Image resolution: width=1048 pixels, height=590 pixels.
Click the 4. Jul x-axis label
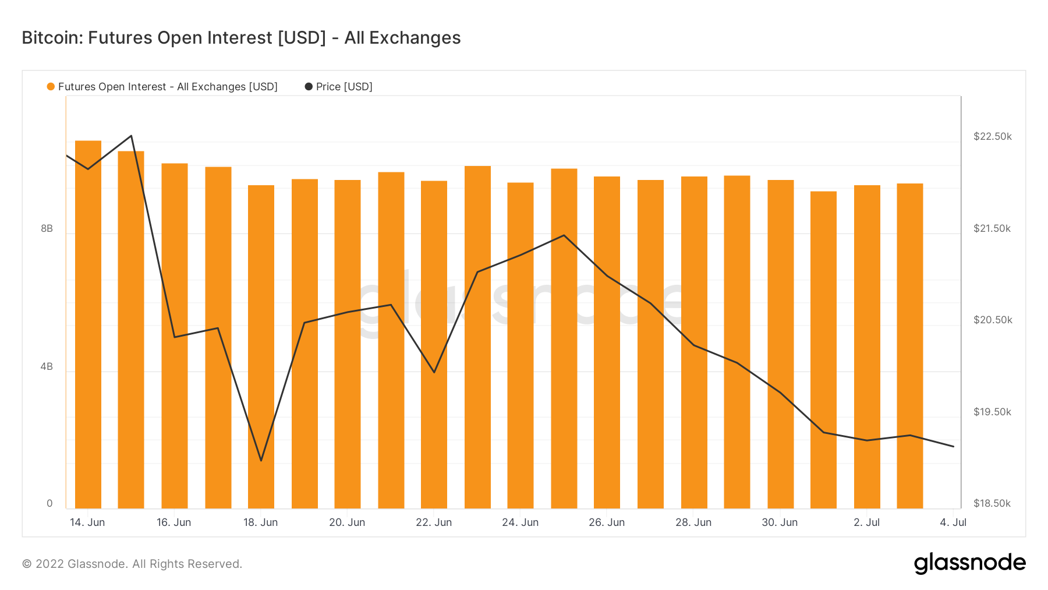(x=953, y=522)
